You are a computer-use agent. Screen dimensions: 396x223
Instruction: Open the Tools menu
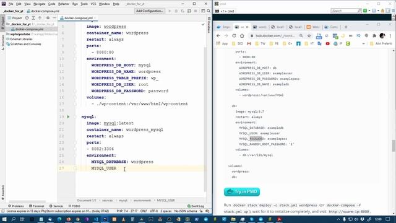84,4
